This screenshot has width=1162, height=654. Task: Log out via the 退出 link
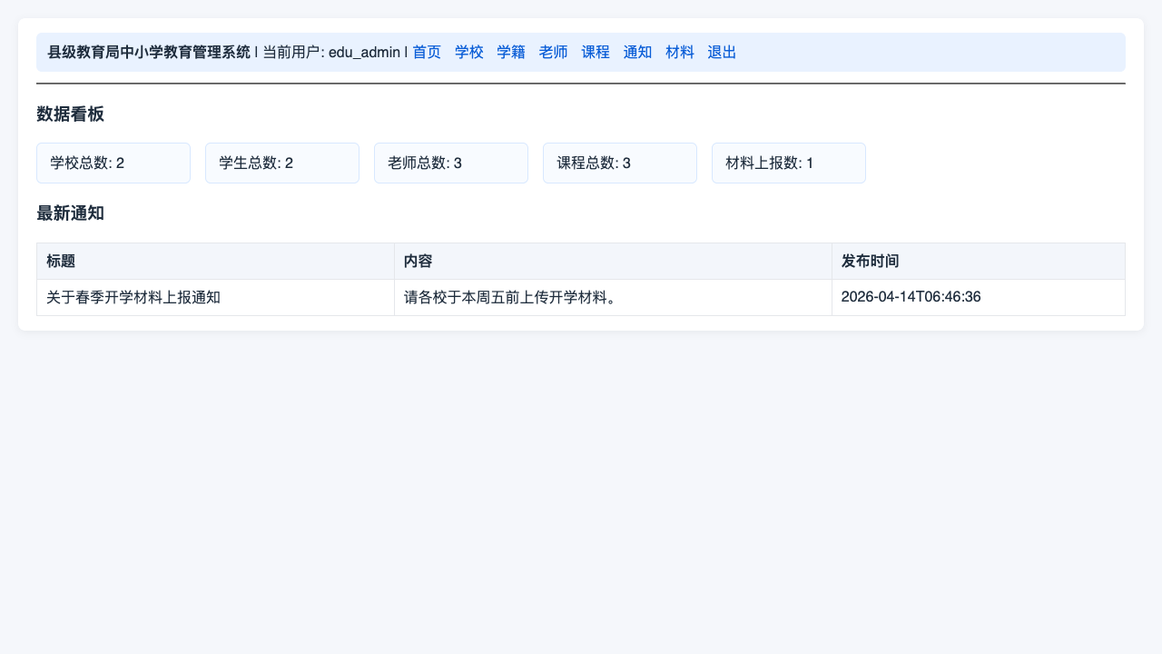pos(722,53)
